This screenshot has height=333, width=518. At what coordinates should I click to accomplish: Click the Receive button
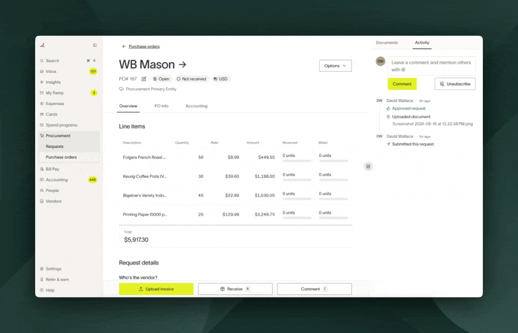pyautogui.click(x=235, y=289)
